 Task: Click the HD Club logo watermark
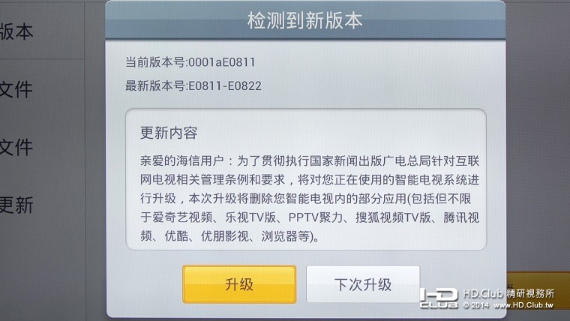tap(439, 298)
